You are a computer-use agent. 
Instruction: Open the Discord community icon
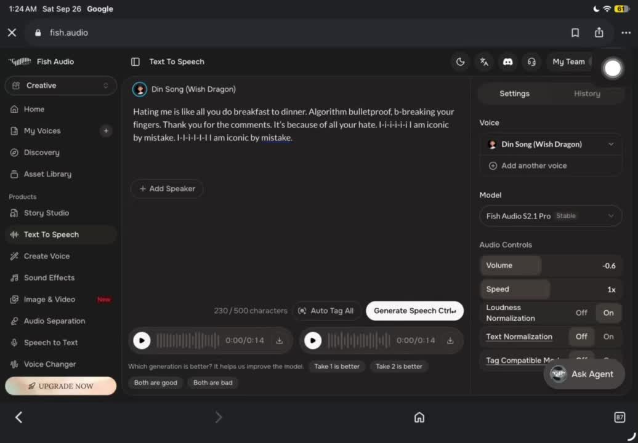[508, 62]
